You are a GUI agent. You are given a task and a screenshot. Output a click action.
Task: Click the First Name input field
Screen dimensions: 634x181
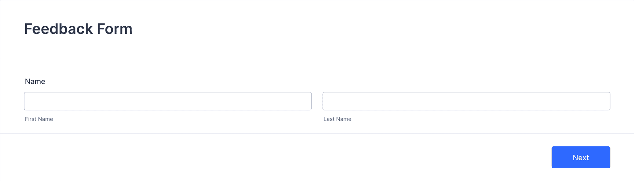pyautogui.click(x=168, y=101)
